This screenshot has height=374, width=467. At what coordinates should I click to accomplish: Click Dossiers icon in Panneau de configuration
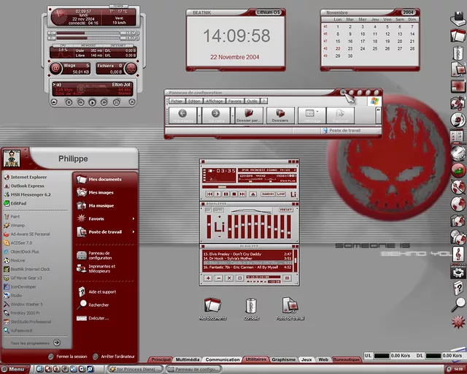(280, 115)
